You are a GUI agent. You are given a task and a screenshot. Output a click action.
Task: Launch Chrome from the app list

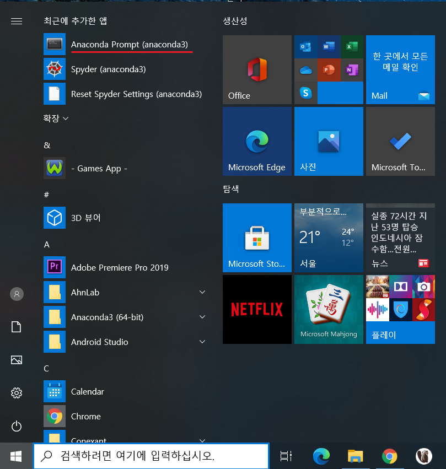[x=126, y=416]
